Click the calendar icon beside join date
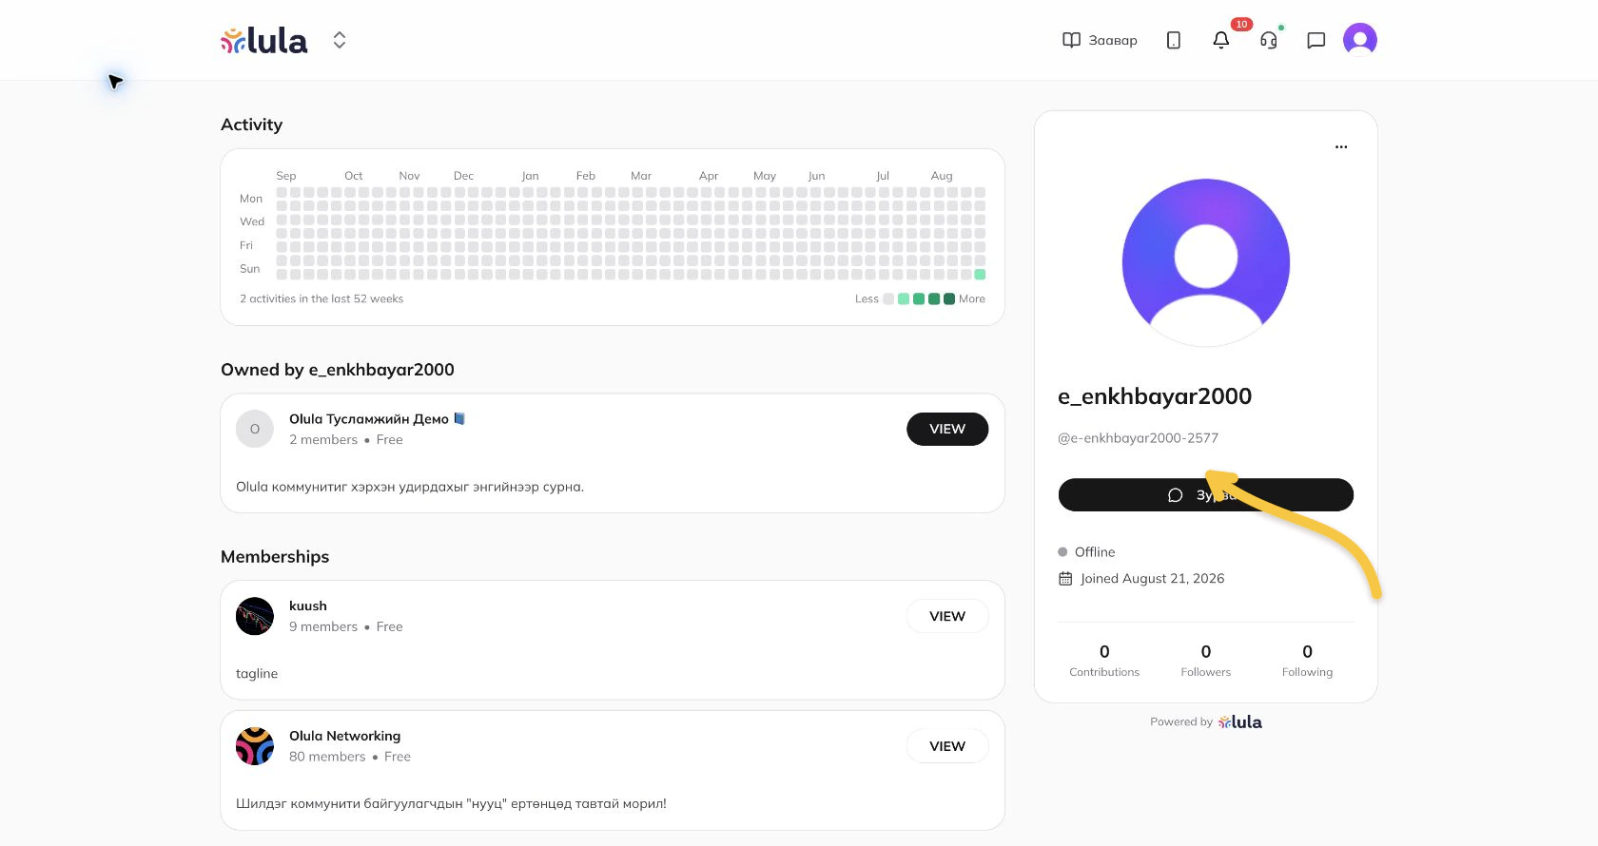The image size is (1598, 846). (1065, 579)
